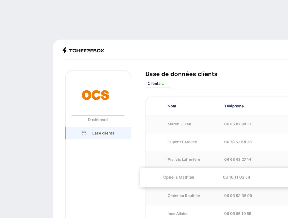Click the orange OCS logo
This screenshot has width=288, height=218.
(95, 95)
